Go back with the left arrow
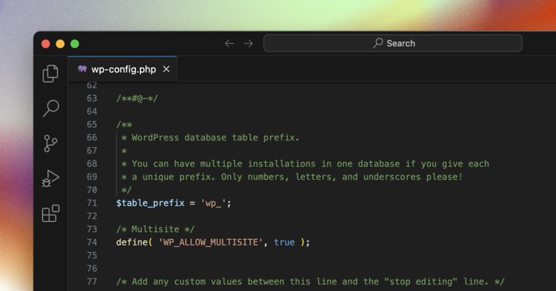The height and width of the screenshot is (291, 556). point(230,43)
